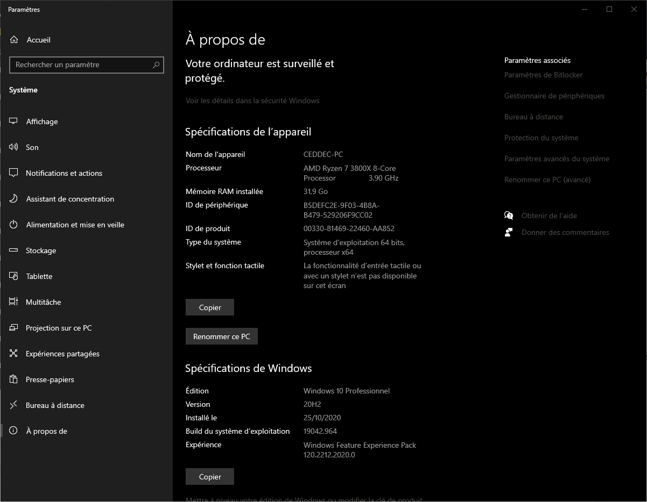Click the search magnifier icon

click(x=156, y=65)
